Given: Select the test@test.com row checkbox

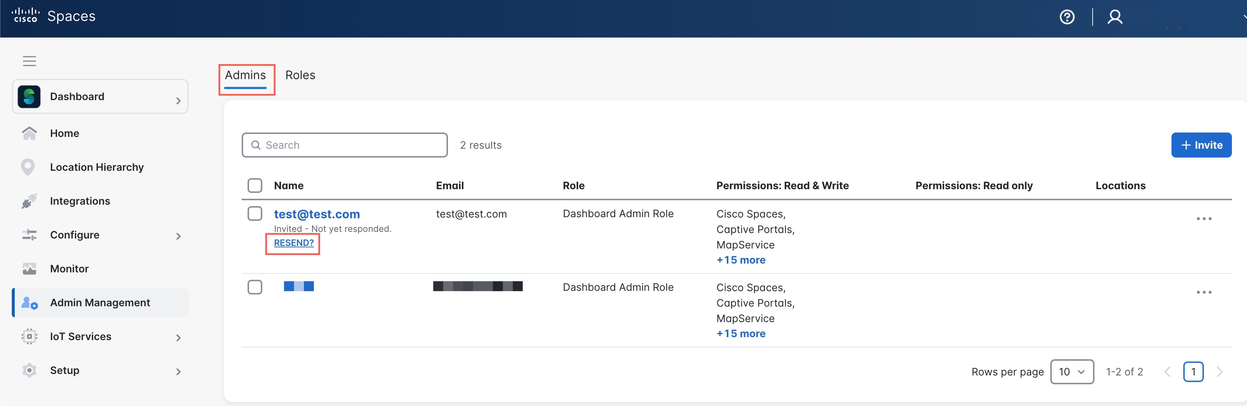Looking at the screenshot, I should (x=255, y=213).
